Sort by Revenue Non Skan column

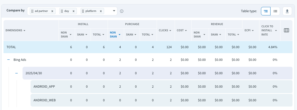click(204, 35)
